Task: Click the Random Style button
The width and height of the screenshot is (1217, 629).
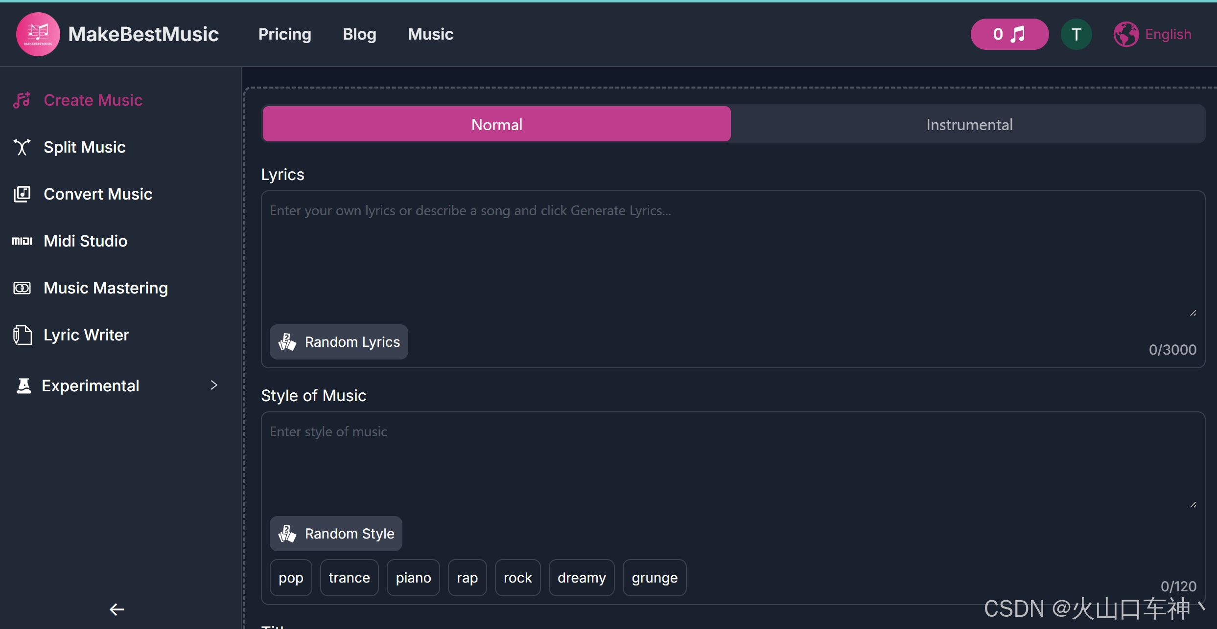Action: pyautogui.click(x=336, y=534)
